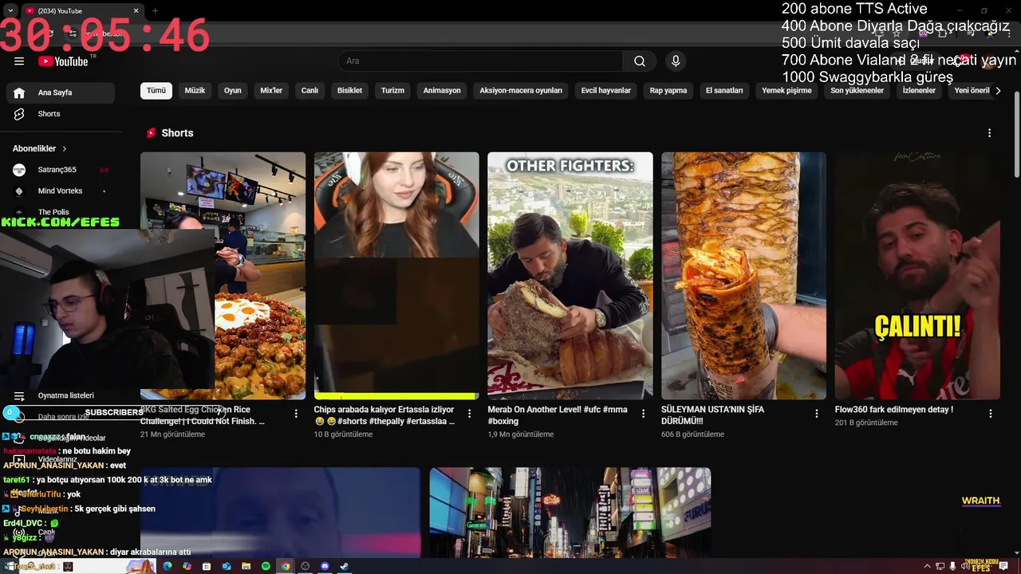Select the Yemek pişirme chip
The height and width of the screenshot is (574, 1021).
(x=786, y=91)
